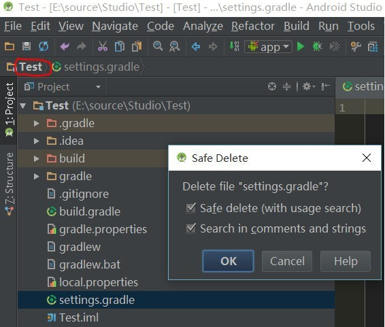
Task: Navigate forward with the right arrow icon
Action: 213,46
